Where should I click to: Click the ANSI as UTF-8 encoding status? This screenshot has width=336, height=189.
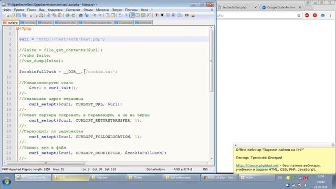click(x=183, y=169)
